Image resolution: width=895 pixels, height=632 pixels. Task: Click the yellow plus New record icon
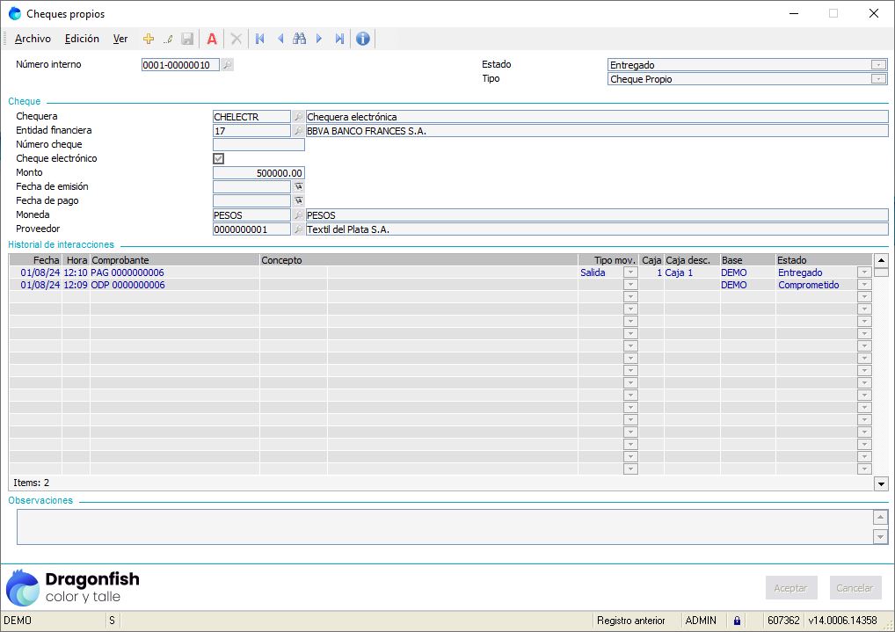point(149,39)
